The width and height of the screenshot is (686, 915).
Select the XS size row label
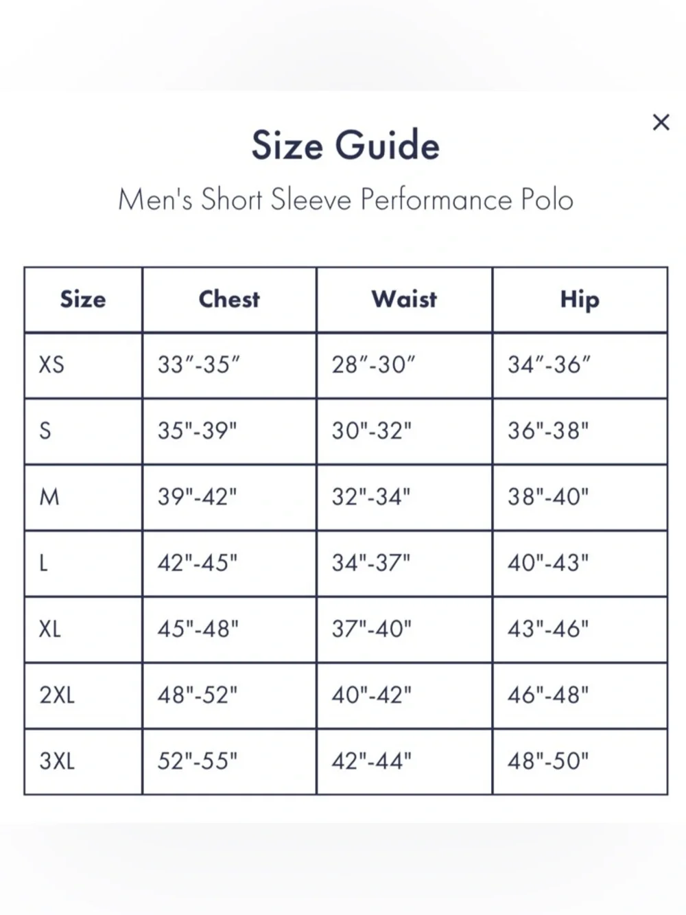coord(51,364)
